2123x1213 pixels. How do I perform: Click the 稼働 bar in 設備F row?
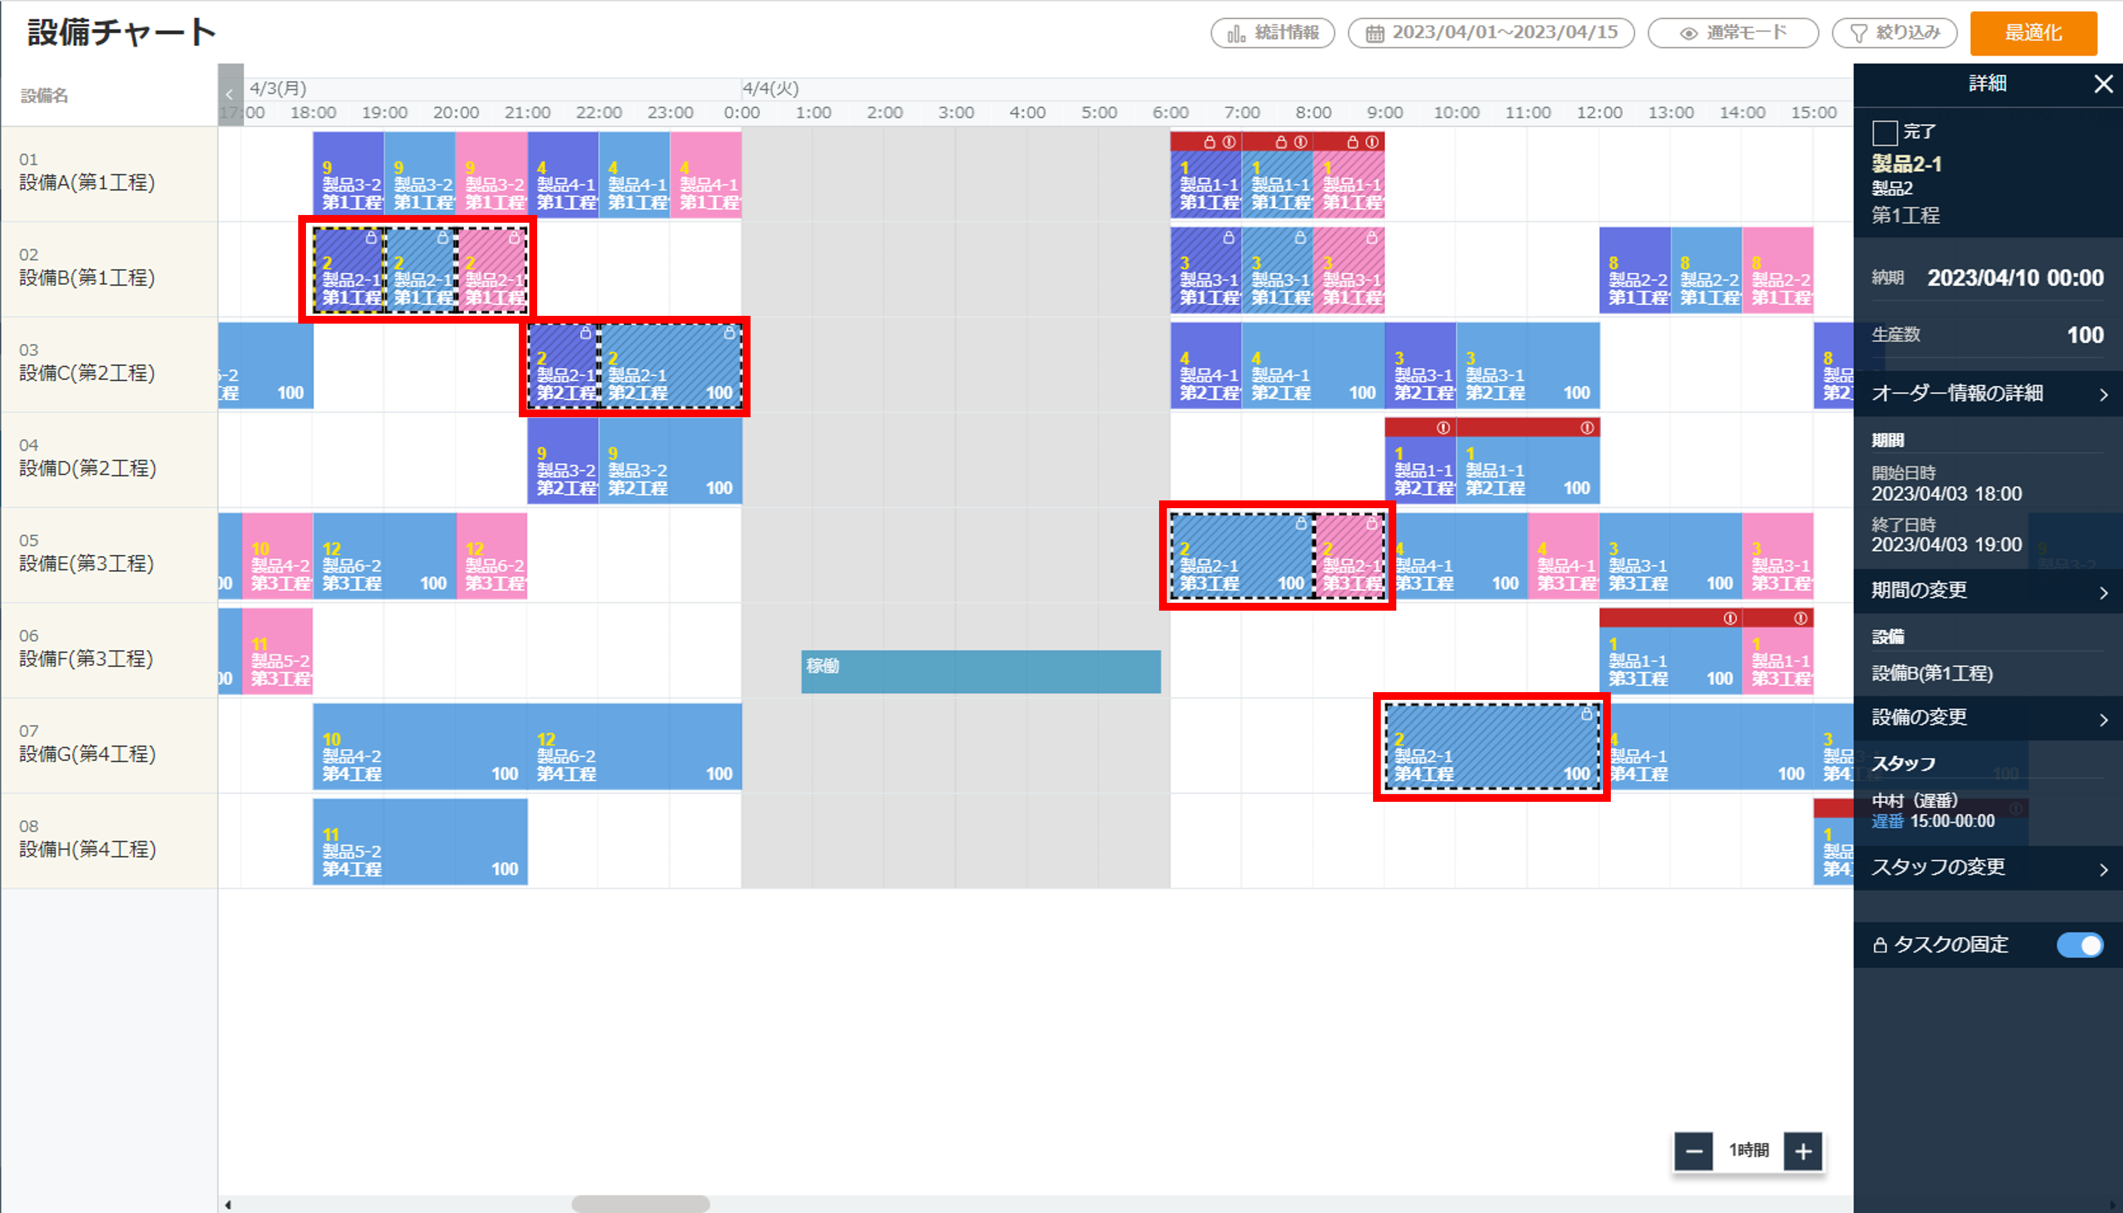click(x=981, y=672)
